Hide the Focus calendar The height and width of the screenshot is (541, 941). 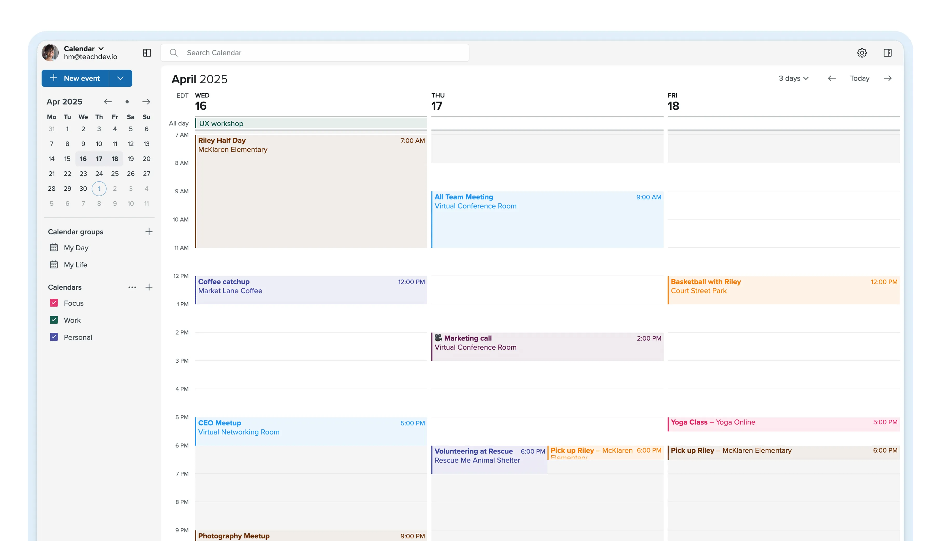[54, 303]
